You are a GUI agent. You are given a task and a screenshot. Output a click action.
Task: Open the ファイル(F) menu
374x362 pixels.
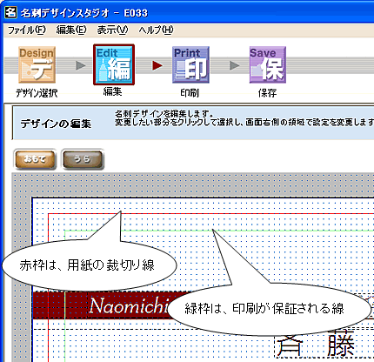(x=26, y=30)
